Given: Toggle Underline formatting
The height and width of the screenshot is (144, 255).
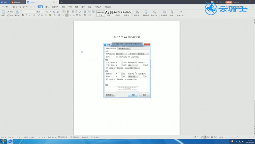Looking at the screenshot, I should pyautogui.click(x=29, y=15).
